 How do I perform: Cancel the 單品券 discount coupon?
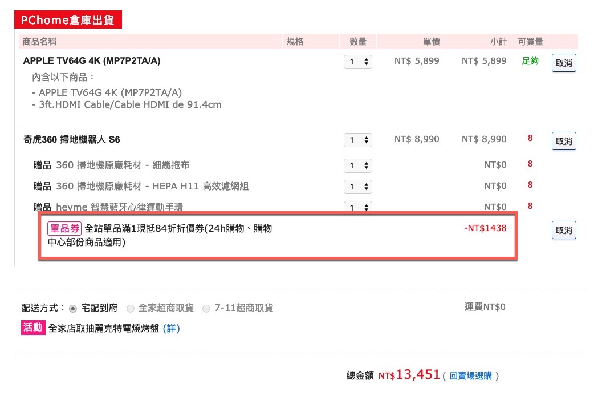(x=564, y=231)
